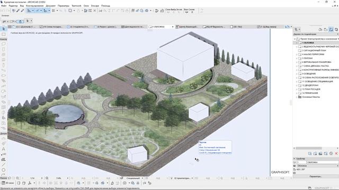Open the Layout Book icon in navigator header

331,30
